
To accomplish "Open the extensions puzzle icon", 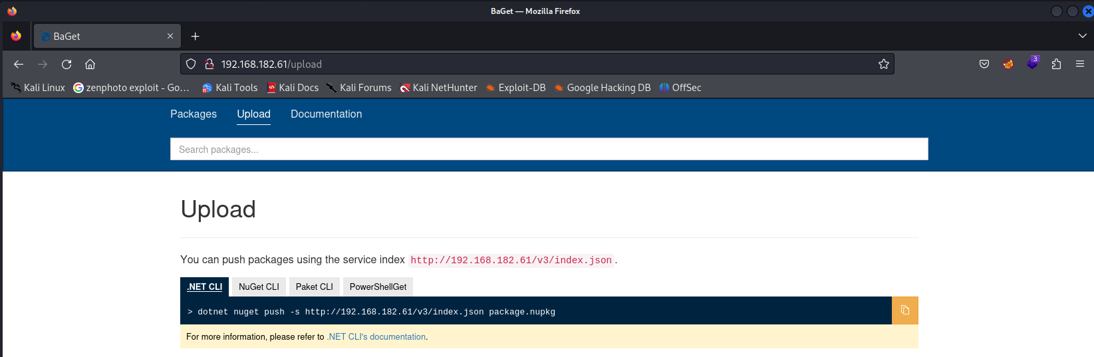I will tap(1056, 64).
